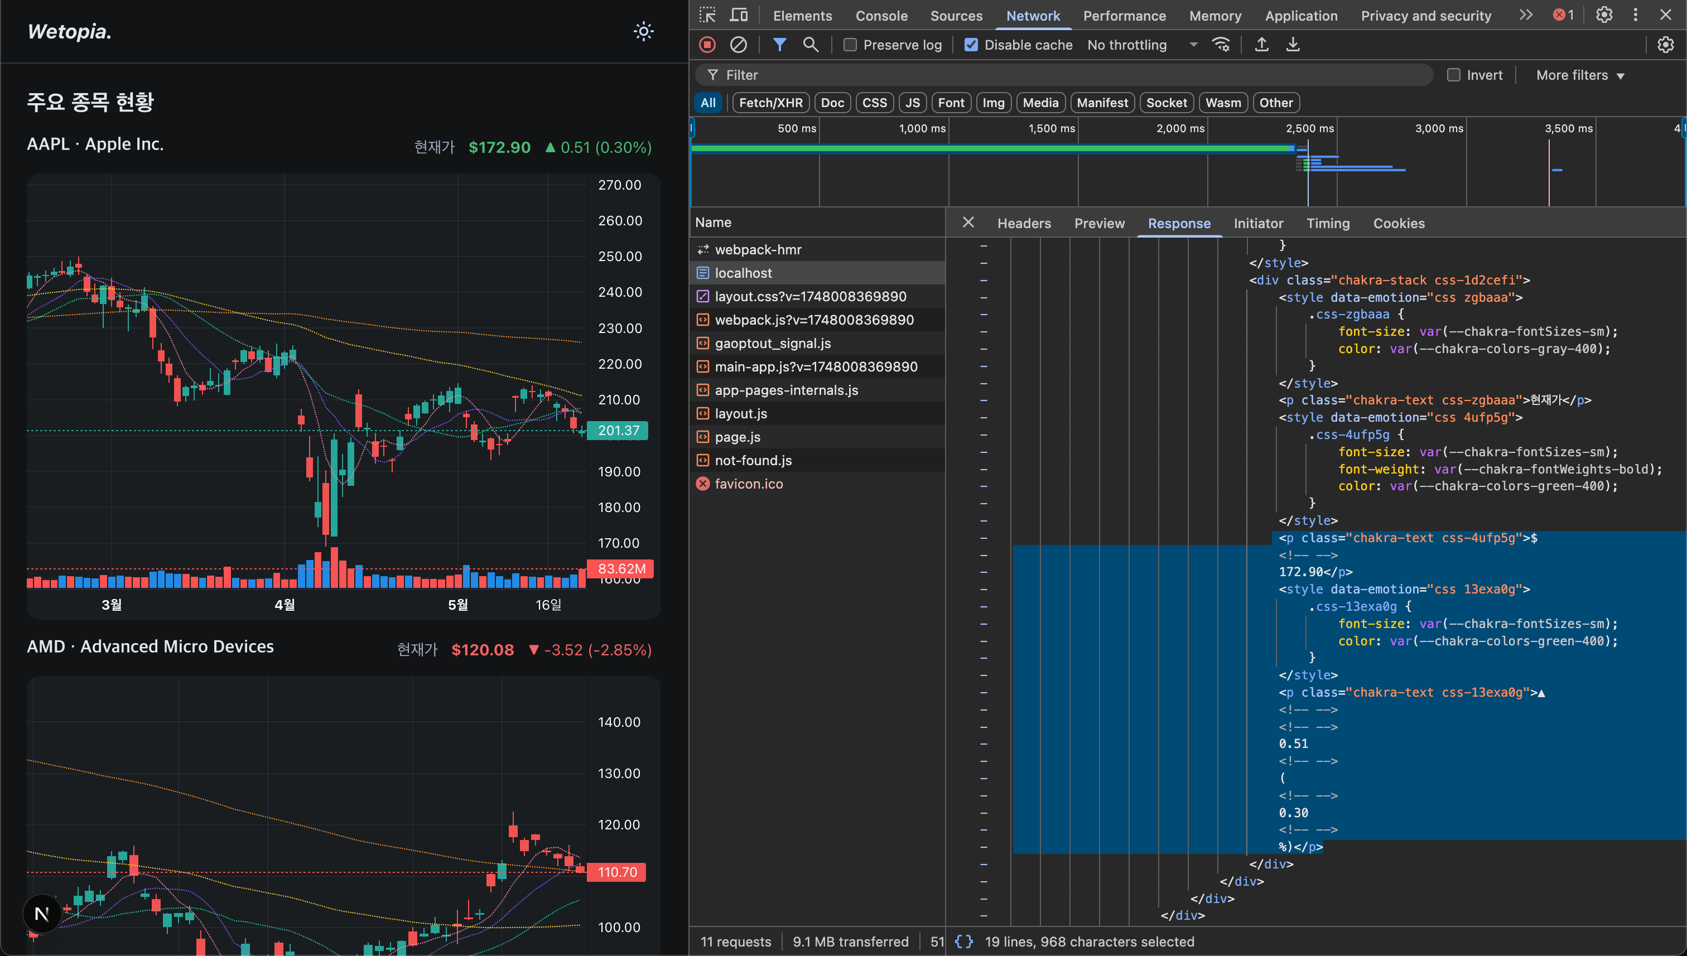The image size is (1687, 956).
Task: Clear the network log
Action: (739, 45)
